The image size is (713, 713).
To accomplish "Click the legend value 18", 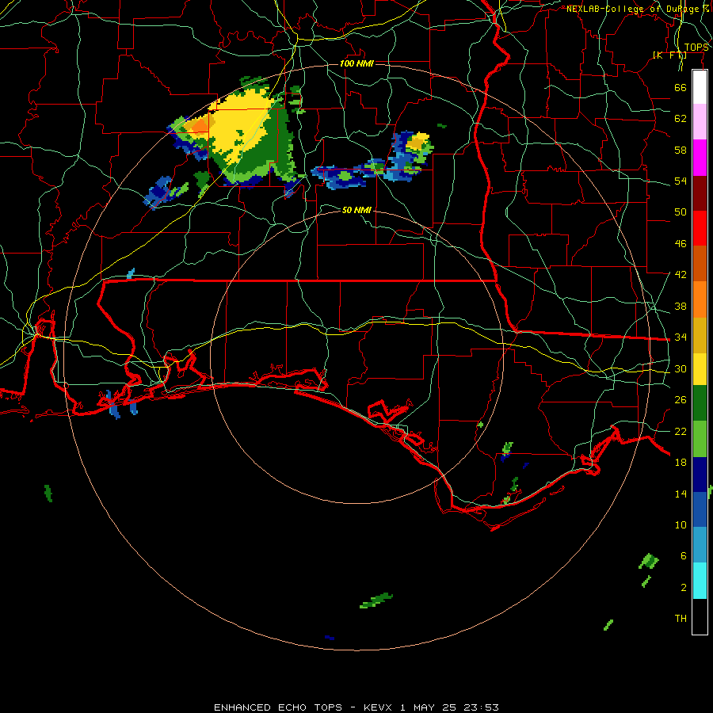I will point(681,463).
